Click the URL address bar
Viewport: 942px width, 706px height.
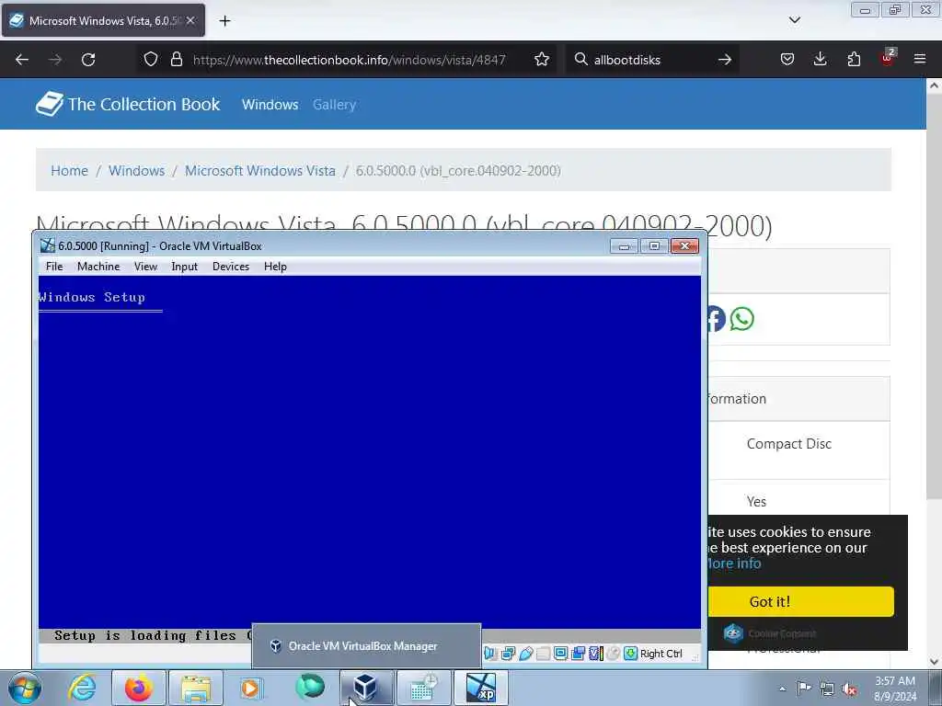tap(349, 60)
